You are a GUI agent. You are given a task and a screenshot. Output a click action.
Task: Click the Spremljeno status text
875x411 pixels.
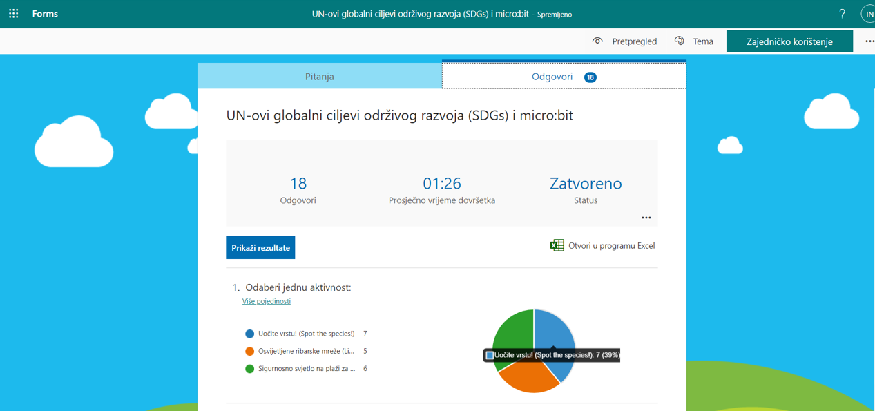click(555, 15)
